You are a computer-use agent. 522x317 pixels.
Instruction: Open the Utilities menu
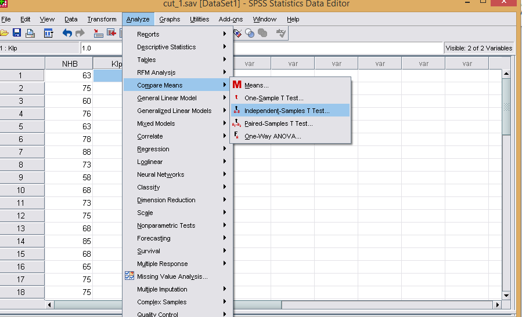pos(199,19)
